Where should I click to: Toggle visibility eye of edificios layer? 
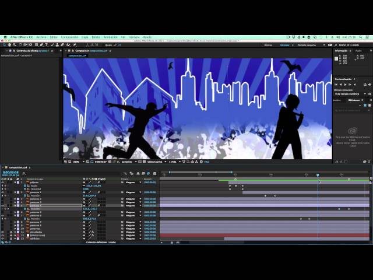coord(2,239)
